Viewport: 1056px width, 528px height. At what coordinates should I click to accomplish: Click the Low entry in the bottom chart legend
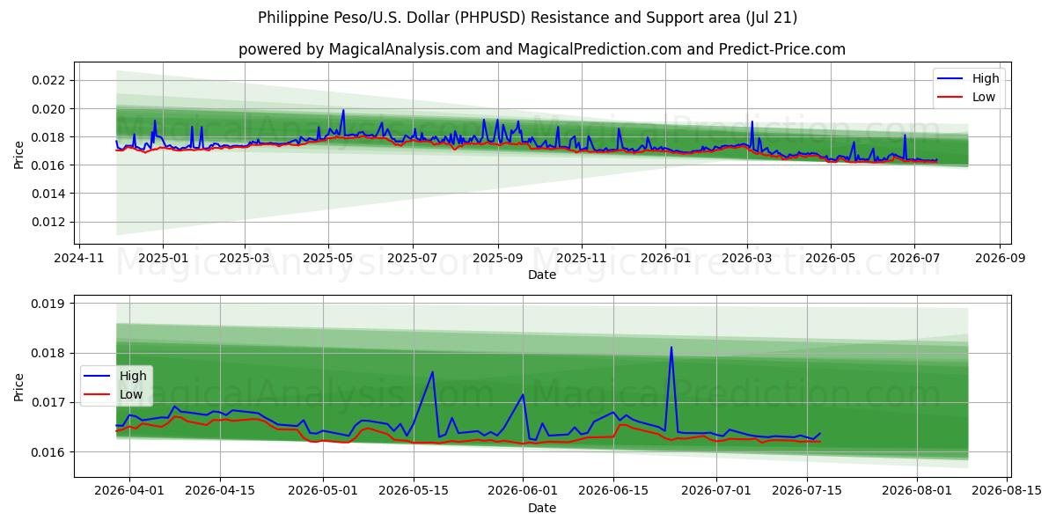(x=115, y=395)
